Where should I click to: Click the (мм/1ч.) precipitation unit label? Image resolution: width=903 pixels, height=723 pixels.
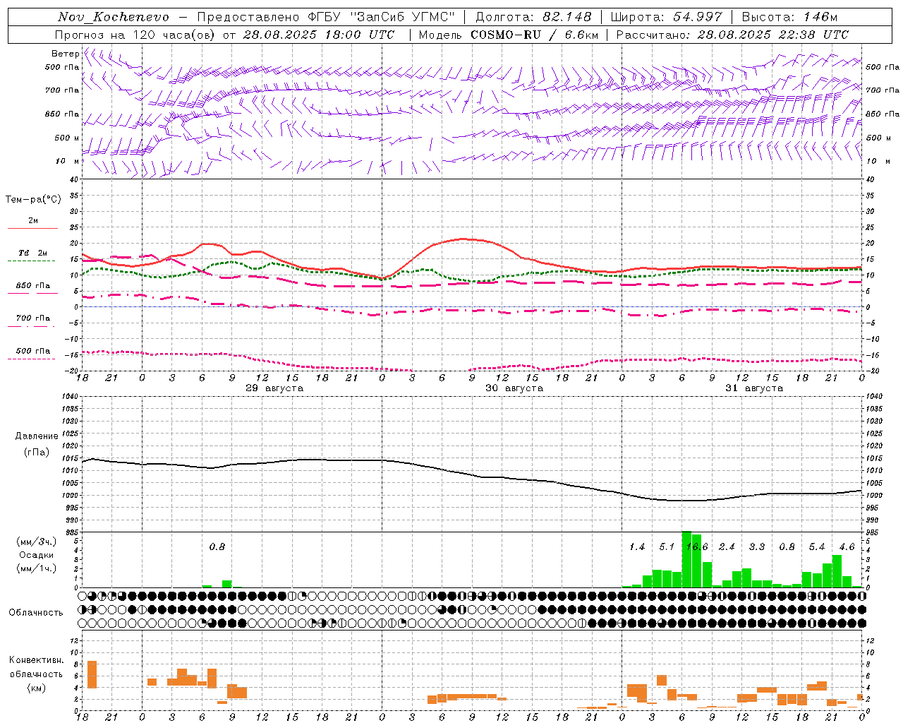pyautogui.click(x=37, y=568)
